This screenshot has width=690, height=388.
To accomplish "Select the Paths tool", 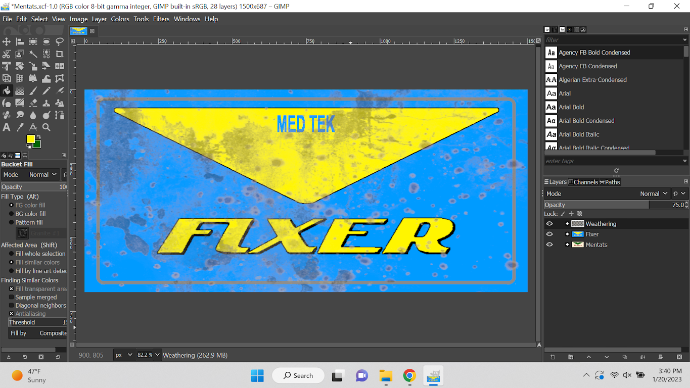I will click(x=60, y=115).
